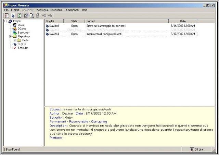Select DComp in the project tree

tap(22, 29)
